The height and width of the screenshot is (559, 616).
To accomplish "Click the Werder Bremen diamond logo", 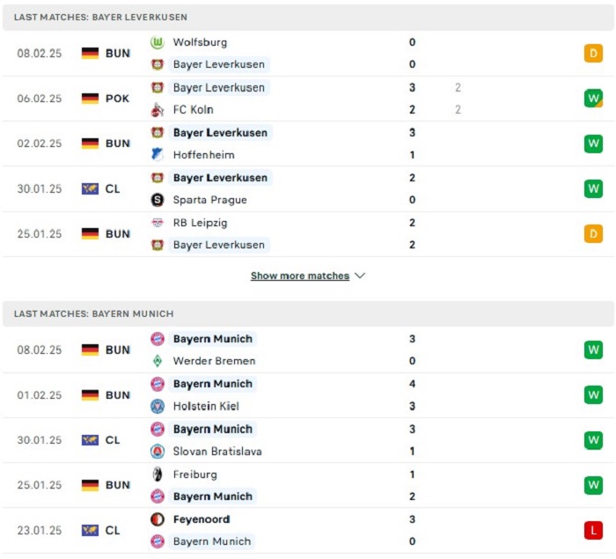I will tap(158, 361).
